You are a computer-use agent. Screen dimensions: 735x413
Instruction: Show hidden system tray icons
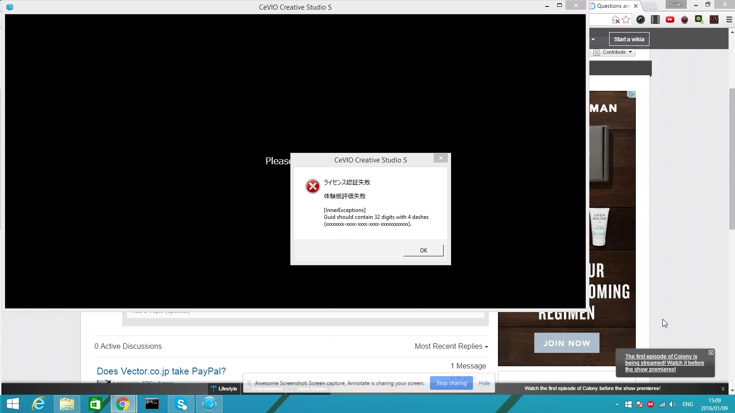pos(617,404)
